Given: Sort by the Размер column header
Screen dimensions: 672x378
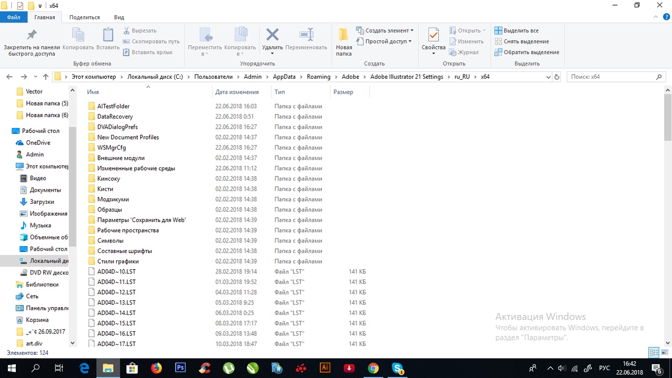Looking at the screenshot, I should click(350, 92).
